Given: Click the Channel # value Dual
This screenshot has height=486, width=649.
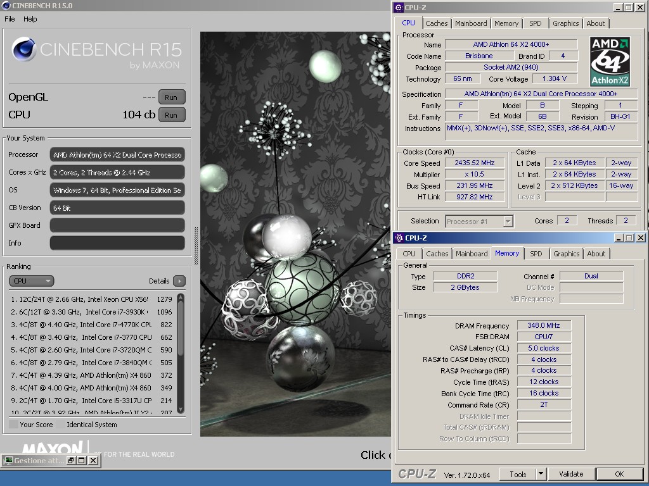Looking at the screenshot, I should [x=591, y=276].
